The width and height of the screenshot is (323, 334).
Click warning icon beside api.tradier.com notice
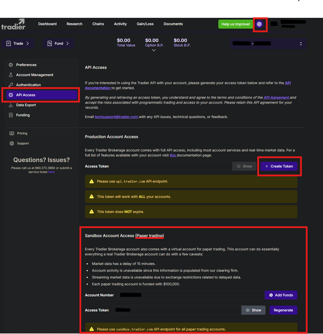92,181
